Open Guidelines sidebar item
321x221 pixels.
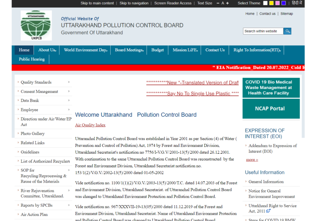30,152
